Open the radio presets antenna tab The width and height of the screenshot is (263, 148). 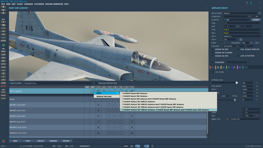point(240,67)
